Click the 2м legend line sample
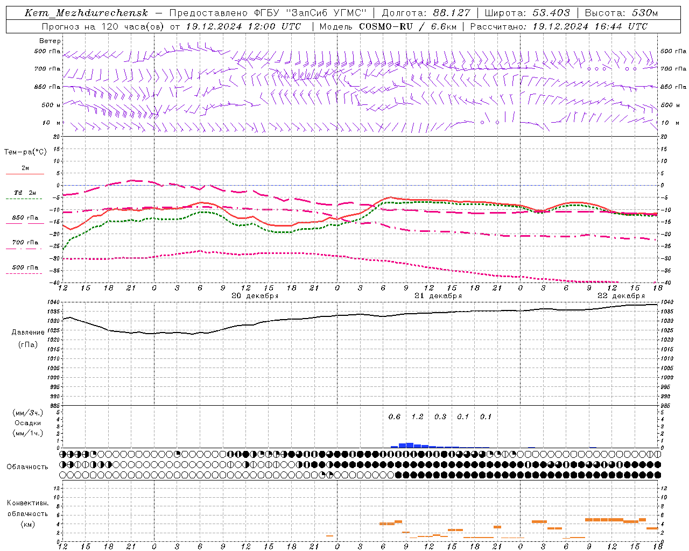This screenshot has width=689, height=551. point(25,174)
